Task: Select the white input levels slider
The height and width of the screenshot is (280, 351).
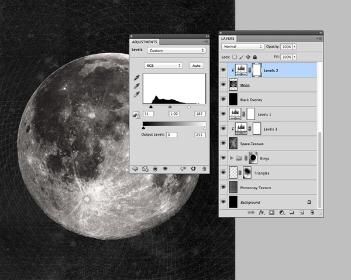Action: [189, 107]
